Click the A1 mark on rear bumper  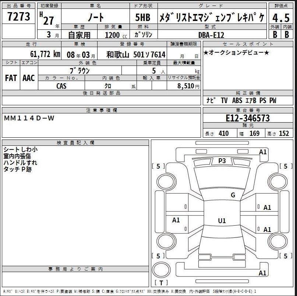[x=262, y=273]
